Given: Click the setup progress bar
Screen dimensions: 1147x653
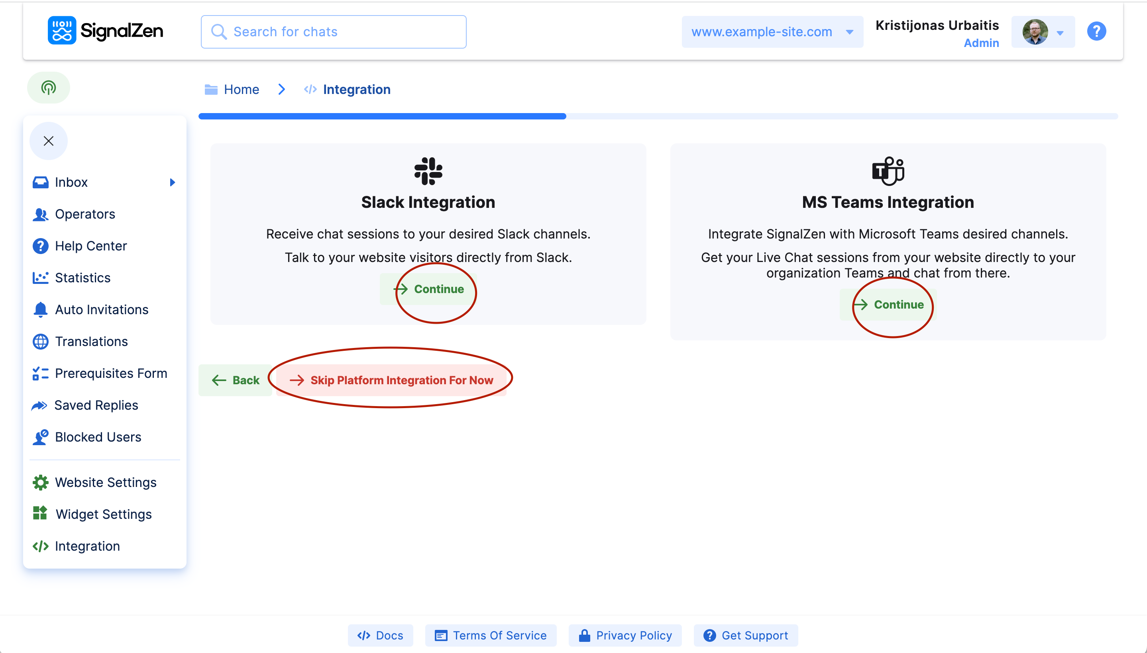Looking at the screenshot, I should tap(658, 116).
